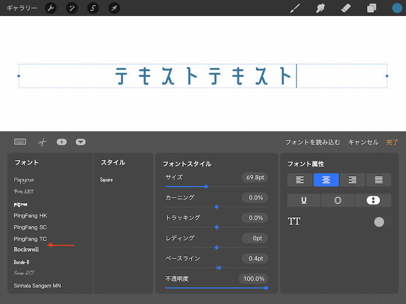Screen dimensions: 406x304
Task: Choose the Sinhala Sangam MN font
Action: (38, 286)
